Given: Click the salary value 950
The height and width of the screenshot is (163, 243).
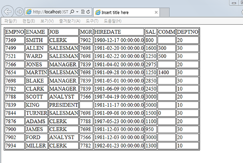Looking at the screenshot, I should point(150,129).
